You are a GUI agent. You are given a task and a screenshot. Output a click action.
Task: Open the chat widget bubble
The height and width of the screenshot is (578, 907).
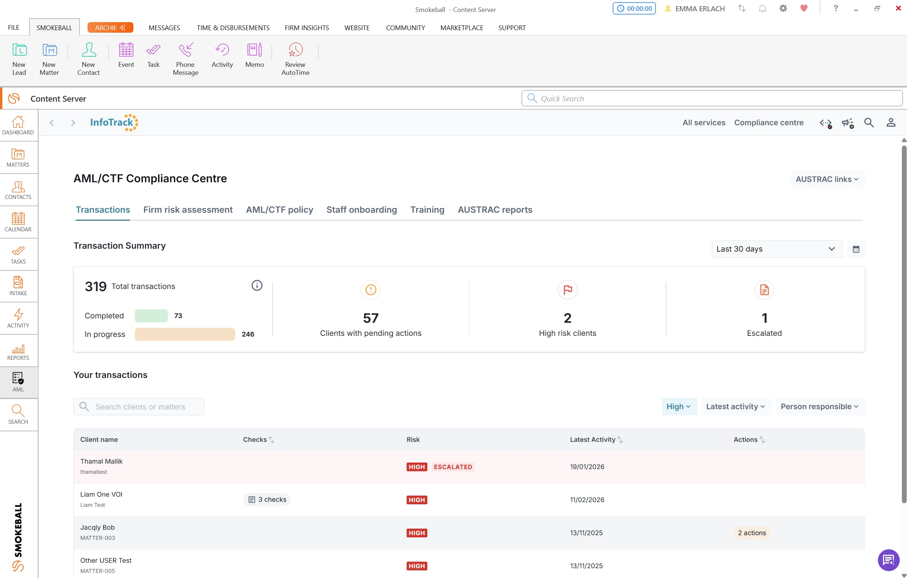pyautogui.click(x=888, y=560)
